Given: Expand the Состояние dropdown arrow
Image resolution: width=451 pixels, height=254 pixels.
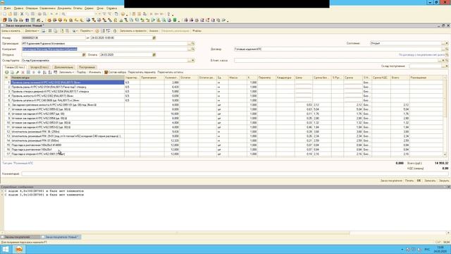Looking at the screenshot, I should click(447, 43).
